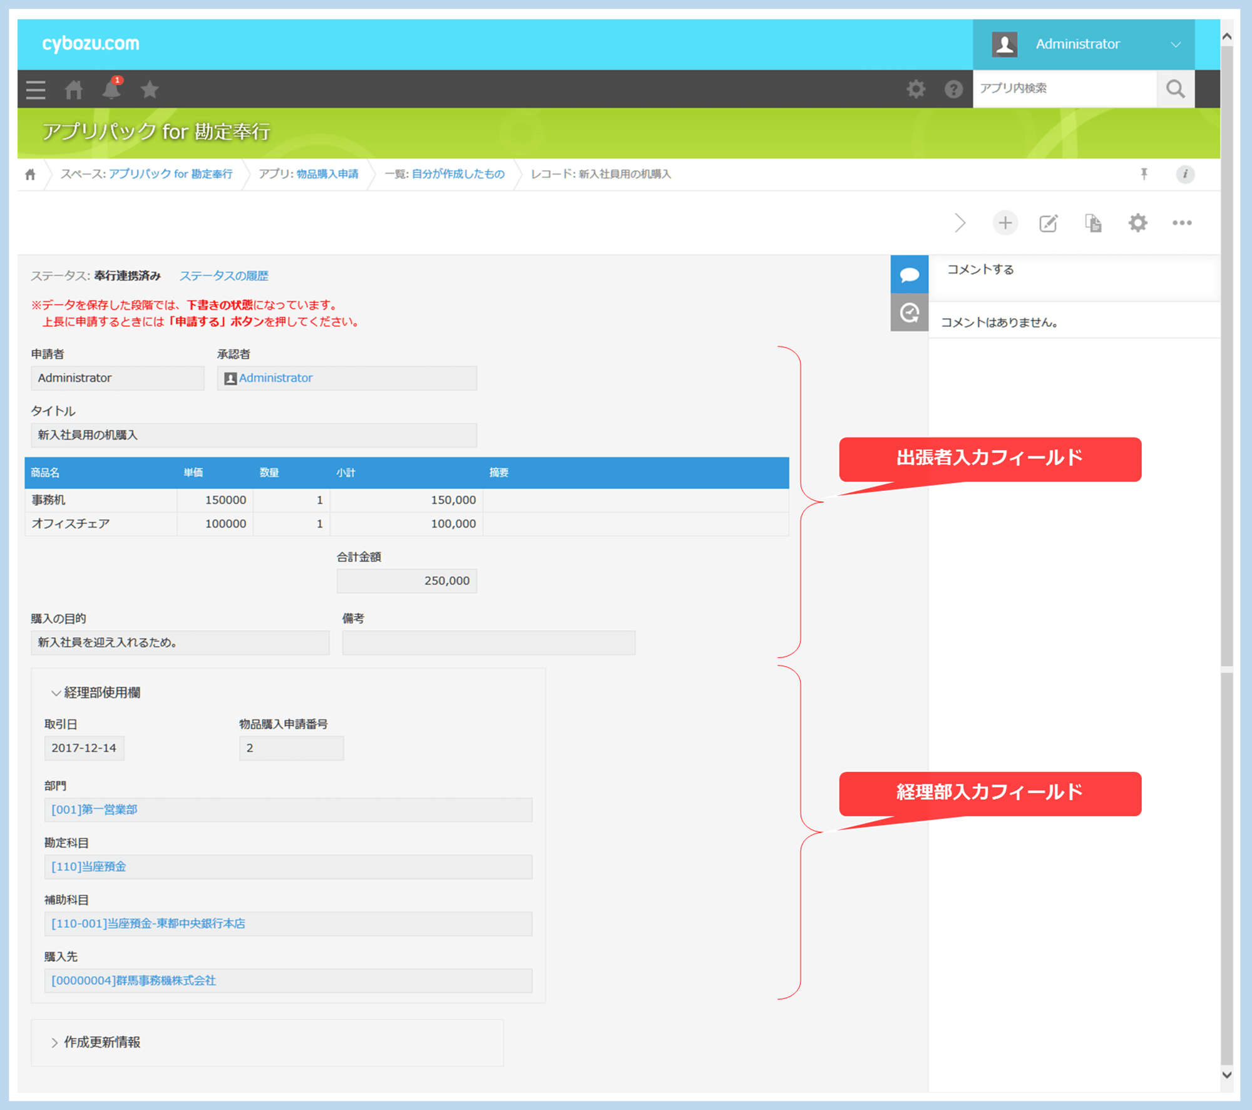
Task: Add a new record with plus icon
Action: click(x=1005, y=223)
